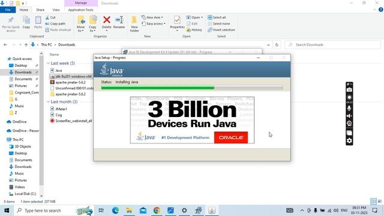The width and height of the screenshot is (384, 216).
Task: Collapse the Last week (5) group
Action: 48,63
